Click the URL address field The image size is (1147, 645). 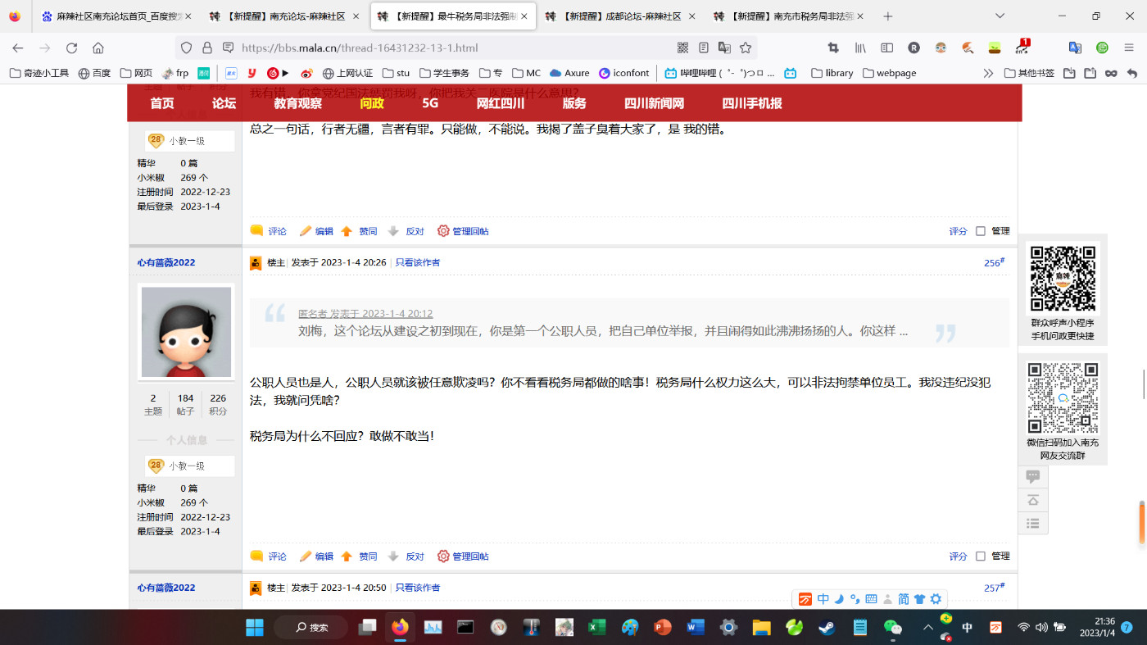[451, 48]
